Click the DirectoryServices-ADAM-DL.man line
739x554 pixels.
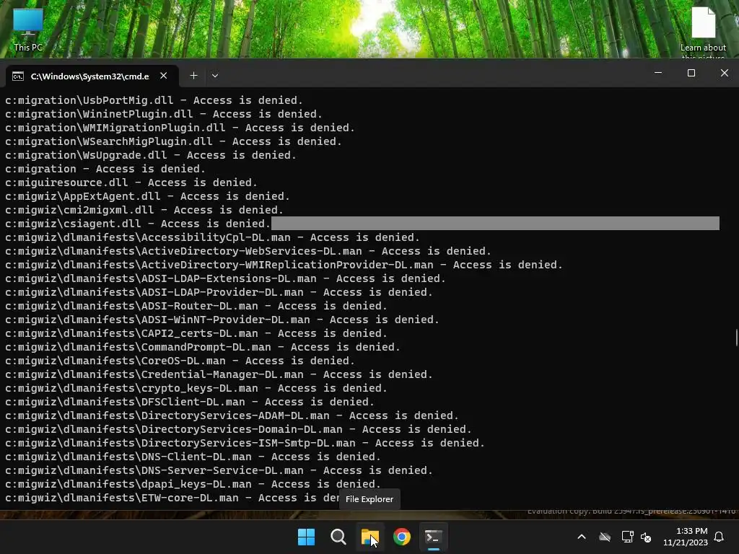tap(232, 415)
